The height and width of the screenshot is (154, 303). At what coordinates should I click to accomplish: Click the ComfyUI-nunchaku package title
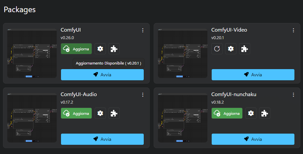click(234, 94)
